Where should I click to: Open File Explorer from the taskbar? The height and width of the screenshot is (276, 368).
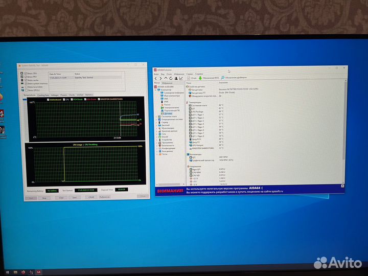15,272
